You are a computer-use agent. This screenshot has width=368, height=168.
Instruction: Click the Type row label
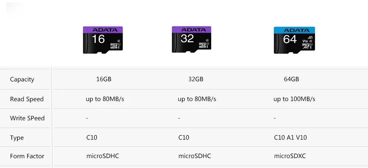[17, 138]
